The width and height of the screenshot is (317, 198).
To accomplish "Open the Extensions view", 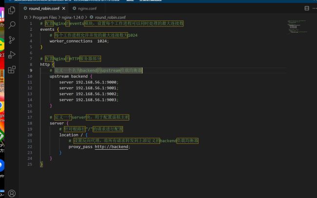I will tap(12, 70).
